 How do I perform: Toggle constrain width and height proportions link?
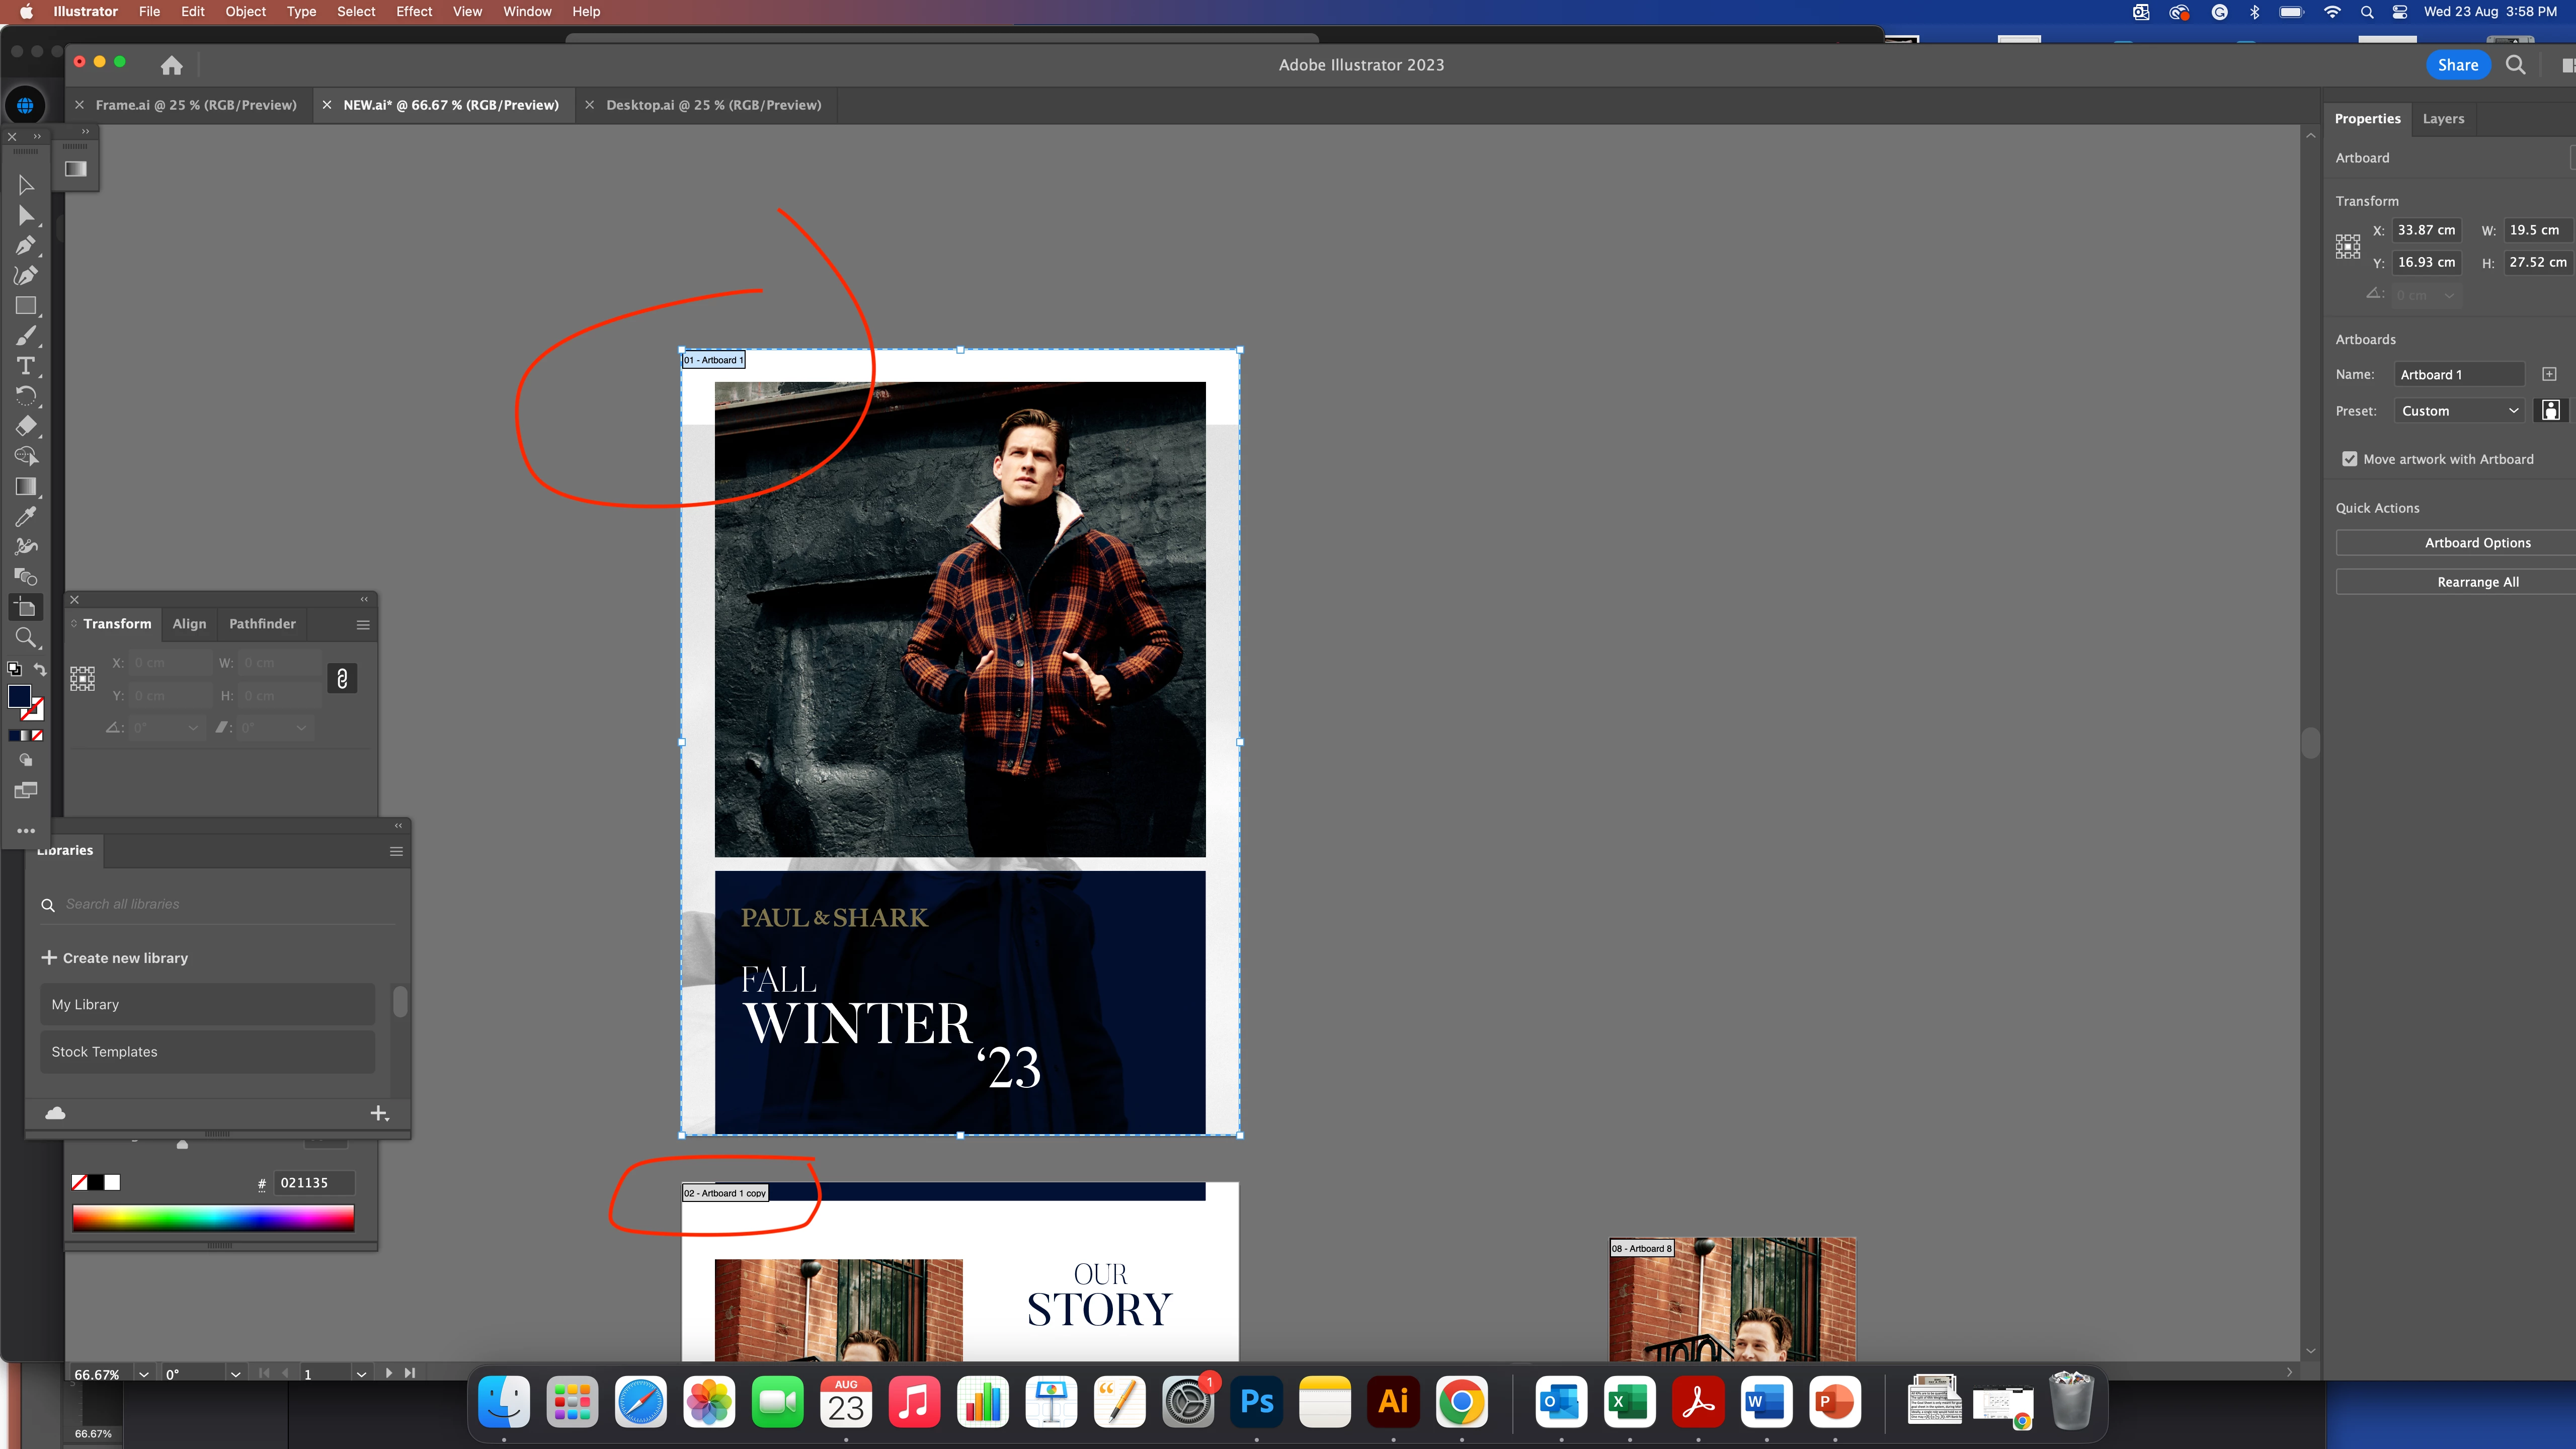342,679
